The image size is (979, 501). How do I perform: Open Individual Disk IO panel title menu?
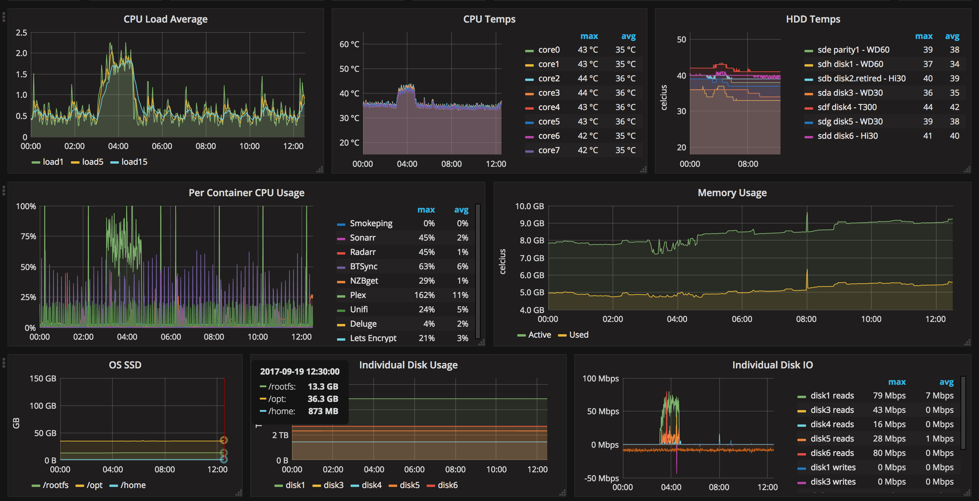click(772, 365)
